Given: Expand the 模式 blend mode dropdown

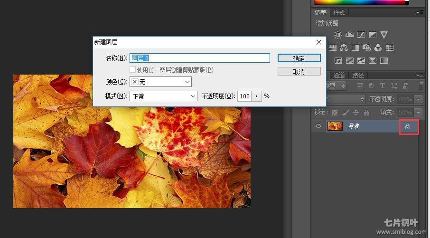Looking at the screenshot, I should click(x=163, y=96).
